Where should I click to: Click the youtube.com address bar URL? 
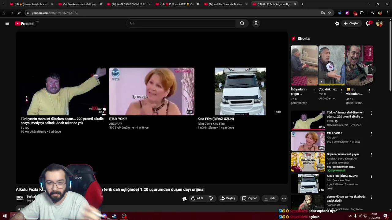tap(55, 13)
